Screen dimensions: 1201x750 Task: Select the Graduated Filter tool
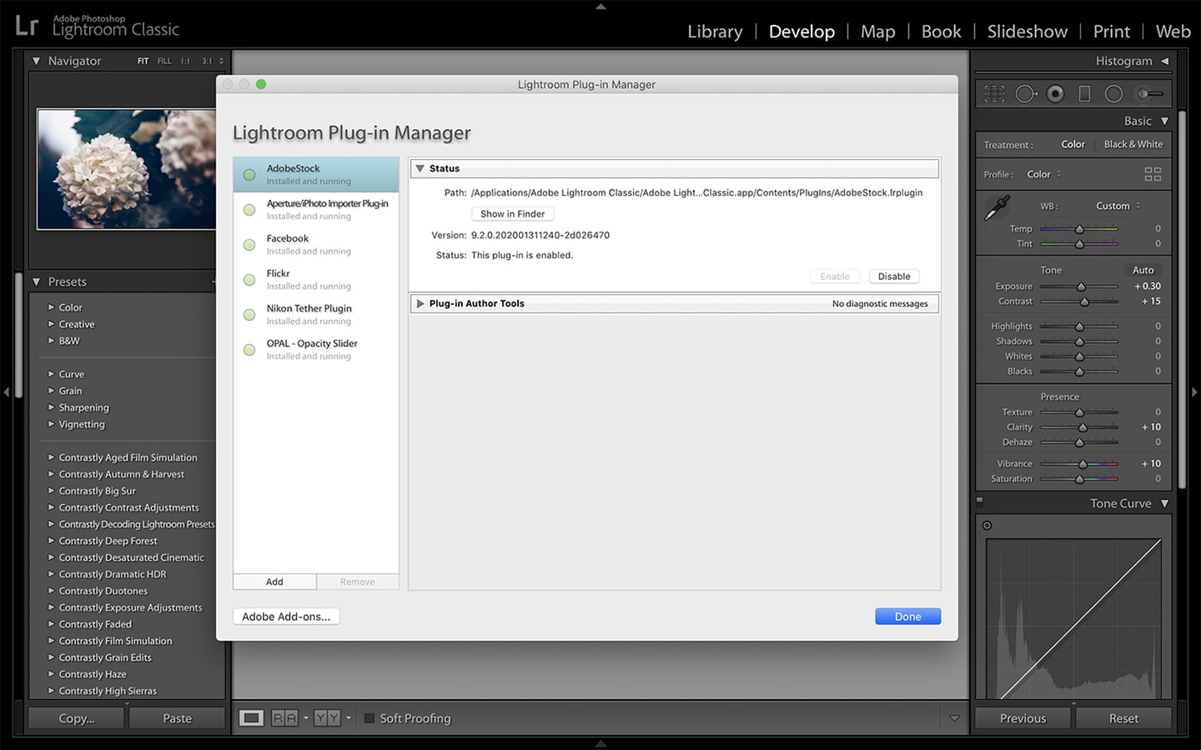coord(1084,94)
